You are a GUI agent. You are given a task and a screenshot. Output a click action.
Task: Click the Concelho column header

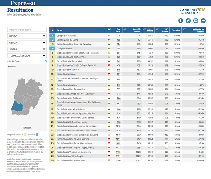[176, 30]
